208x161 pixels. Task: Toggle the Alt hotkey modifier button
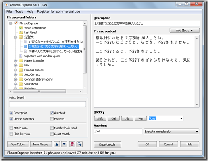pos(127,118)
